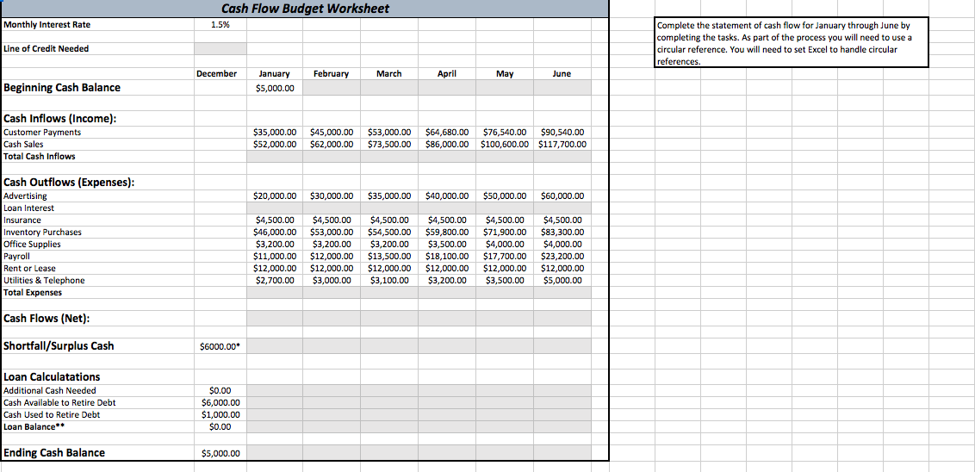The width and height of the screenshot is (975, 472).
Task: Select the Cash Flow Budget Worksheet title
Action: click(305, 9)
